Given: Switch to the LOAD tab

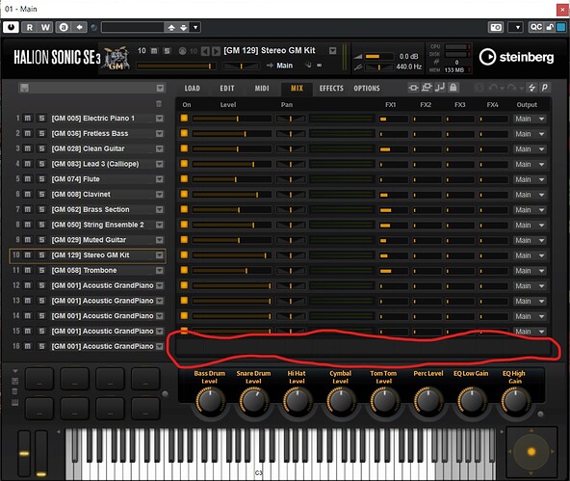Looking at the screenshot, I should [x=192, y=89].
